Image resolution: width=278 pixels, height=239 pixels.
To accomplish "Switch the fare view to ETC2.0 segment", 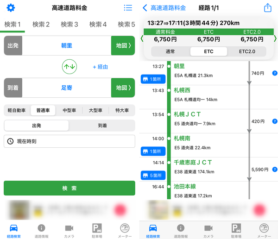I will tap(247, 51).
